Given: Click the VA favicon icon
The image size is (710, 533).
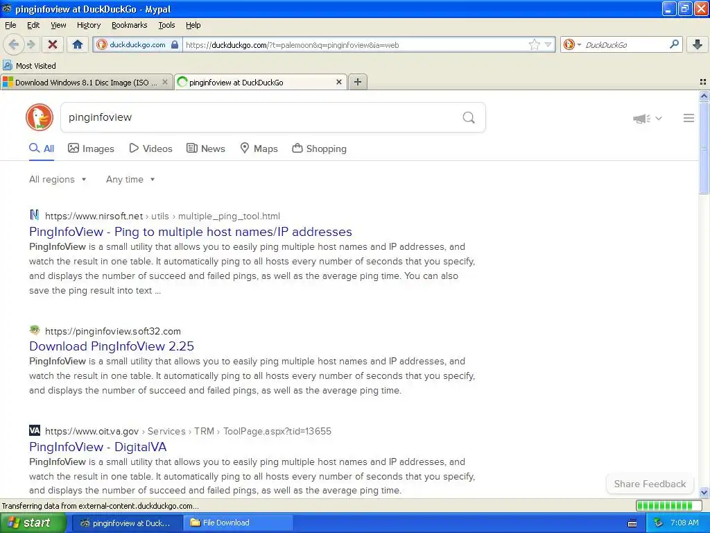Looking at the screenshot, I should [35, 430].
